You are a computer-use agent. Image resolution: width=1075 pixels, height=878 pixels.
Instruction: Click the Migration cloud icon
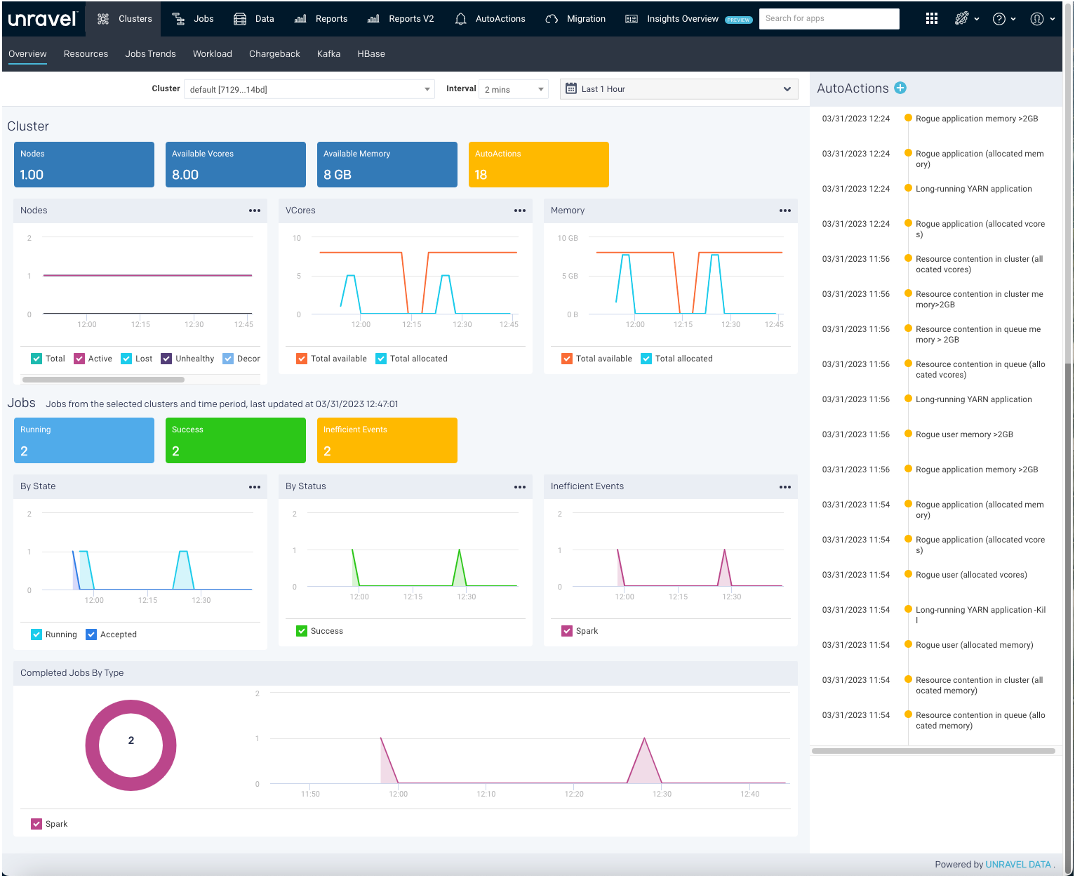click(x=552, y=19)
